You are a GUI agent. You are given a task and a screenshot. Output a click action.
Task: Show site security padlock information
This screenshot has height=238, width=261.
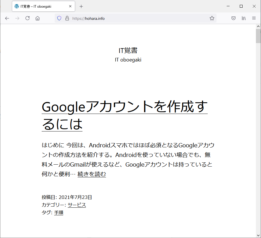67,18
